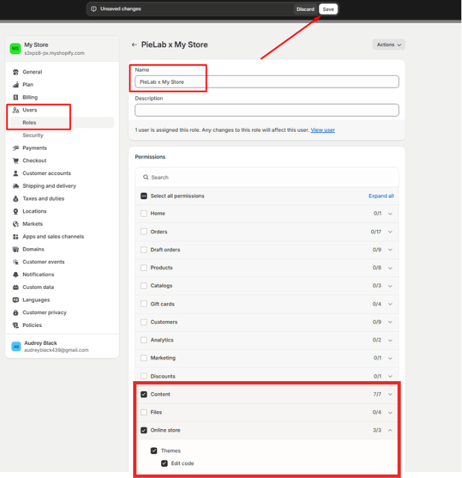This screenshot has height=478, width=462.
Task: Click the permissions Search box
Action: 267,178
